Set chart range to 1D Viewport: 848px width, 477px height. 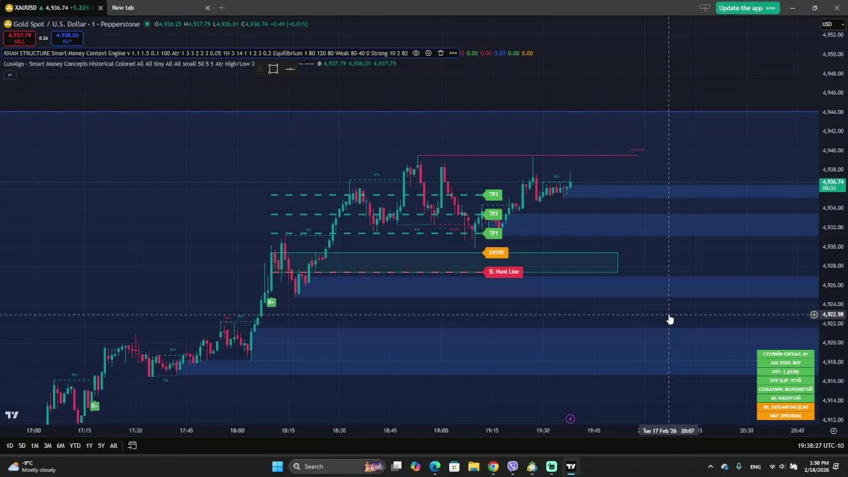point(9,446)
